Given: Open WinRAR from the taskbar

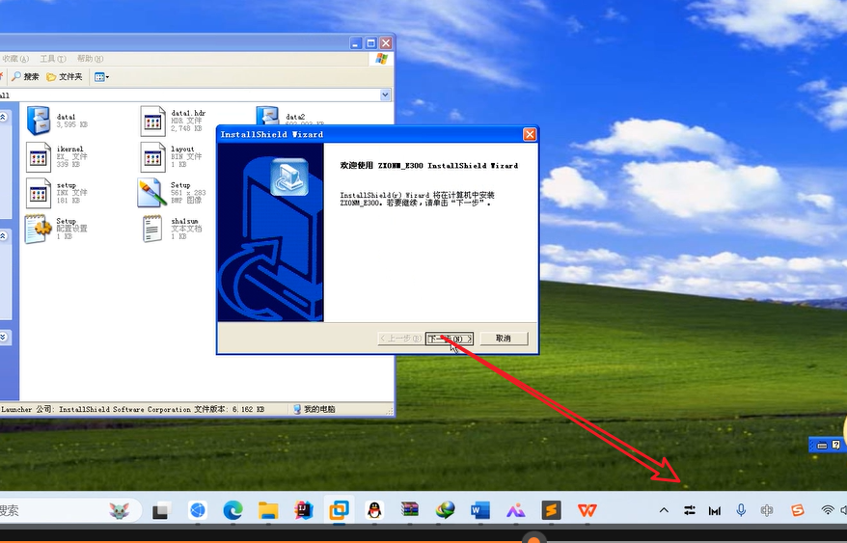Looking at the screenshot, I should (x=410, y=509).
